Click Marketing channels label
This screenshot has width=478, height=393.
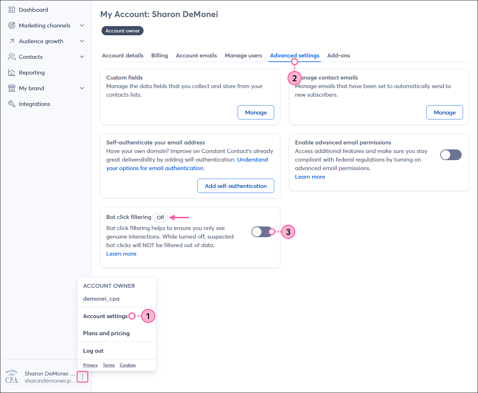pyautogui.click(x=45, y=25)
